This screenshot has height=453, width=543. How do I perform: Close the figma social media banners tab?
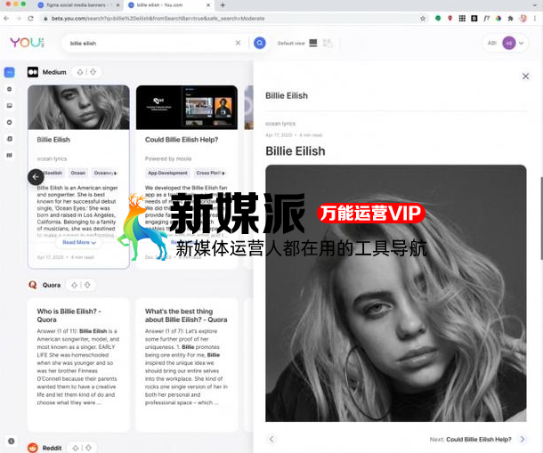[118, 5]
